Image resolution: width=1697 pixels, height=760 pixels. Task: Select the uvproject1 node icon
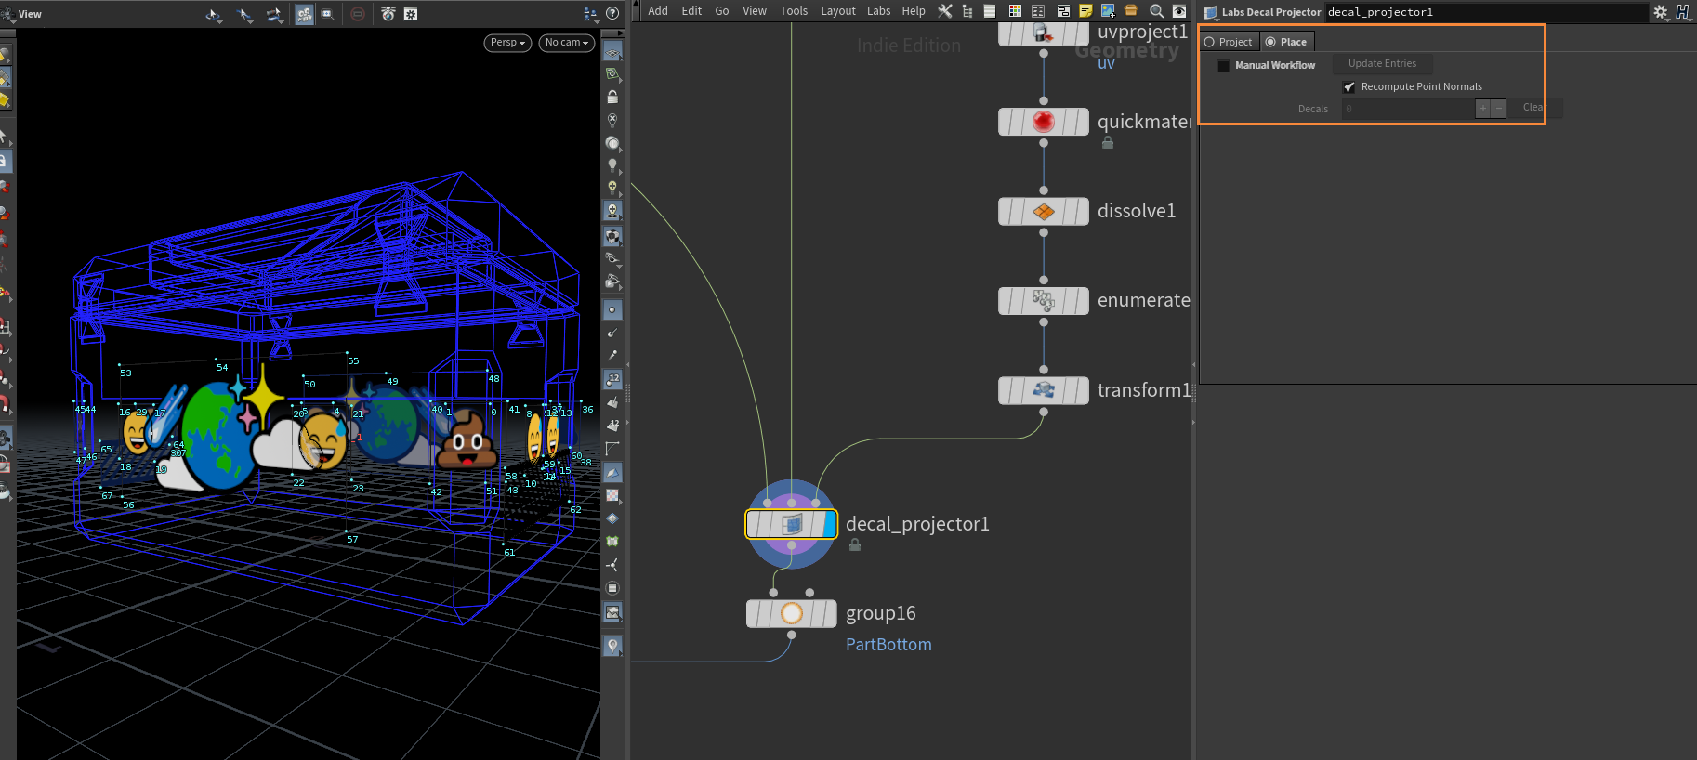click(1043, 33)
